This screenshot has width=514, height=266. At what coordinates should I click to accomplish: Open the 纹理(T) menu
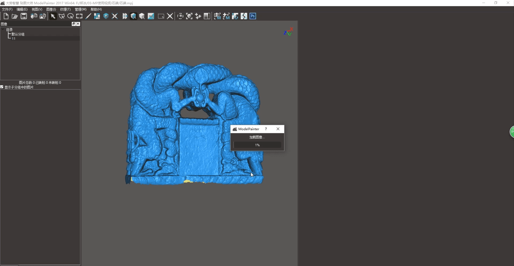point(65,9)
